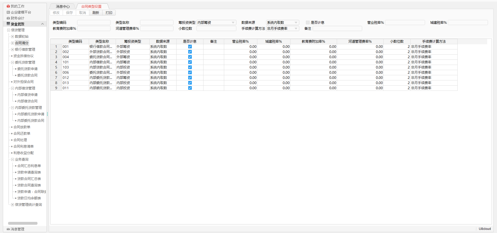The image size is (497, 233).
Task: Expand the 银行借款管理 plus icon
Action: pyautogui.click(x=12, y=49)
